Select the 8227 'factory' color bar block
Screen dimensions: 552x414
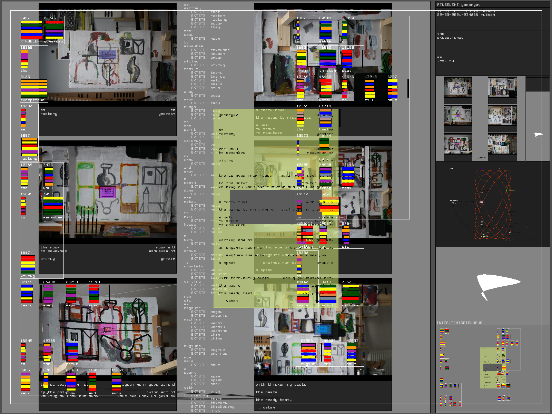pyautogui.click(x=30, y=147)
